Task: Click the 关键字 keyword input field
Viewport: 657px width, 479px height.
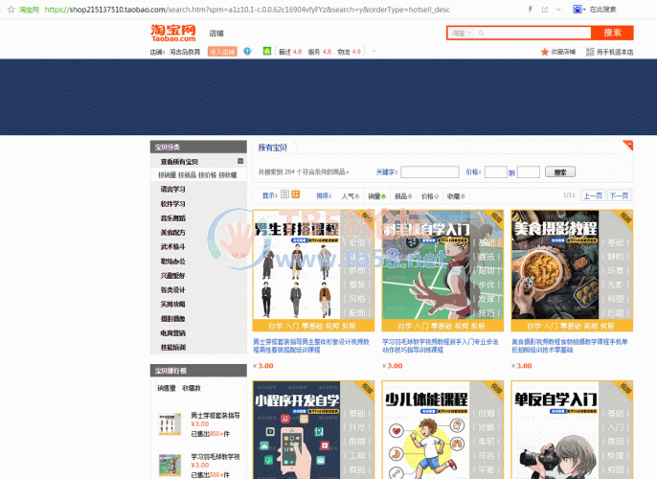Action: click(429, 172)
